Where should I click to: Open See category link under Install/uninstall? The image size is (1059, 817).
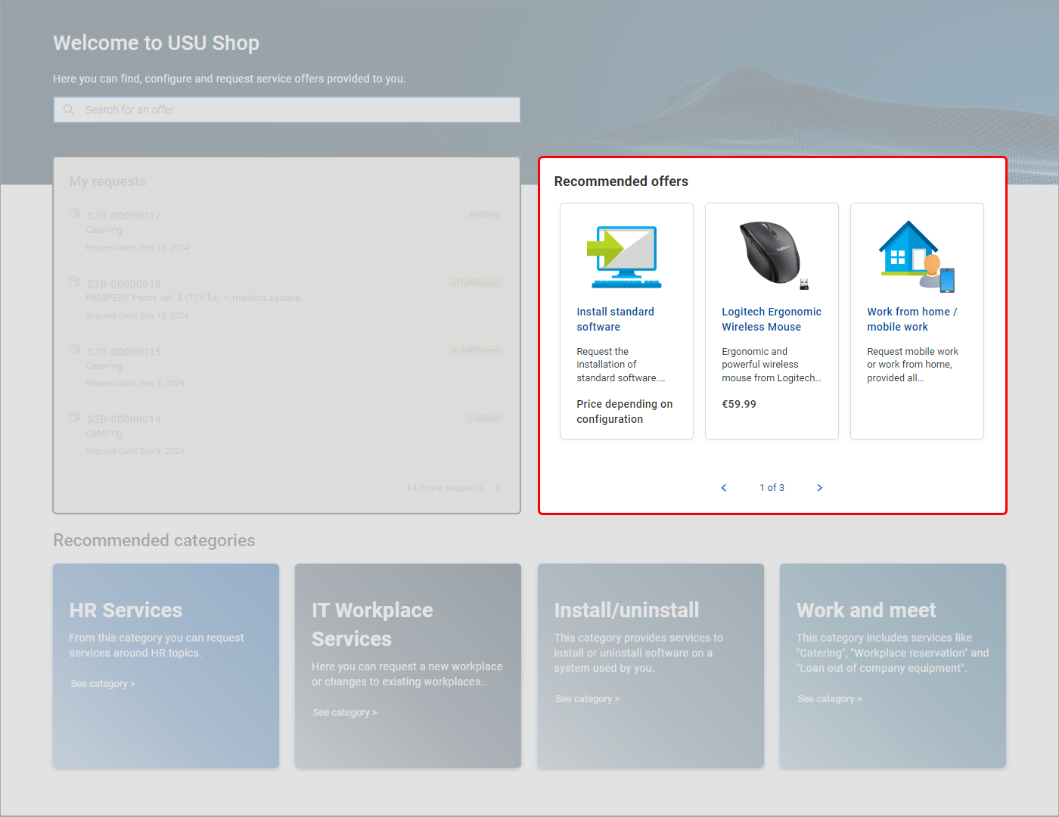pyautogui.click(x=587, y=699)
